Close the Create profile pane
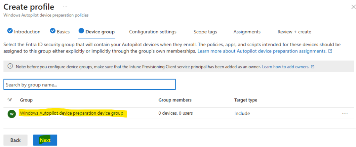 353,7
